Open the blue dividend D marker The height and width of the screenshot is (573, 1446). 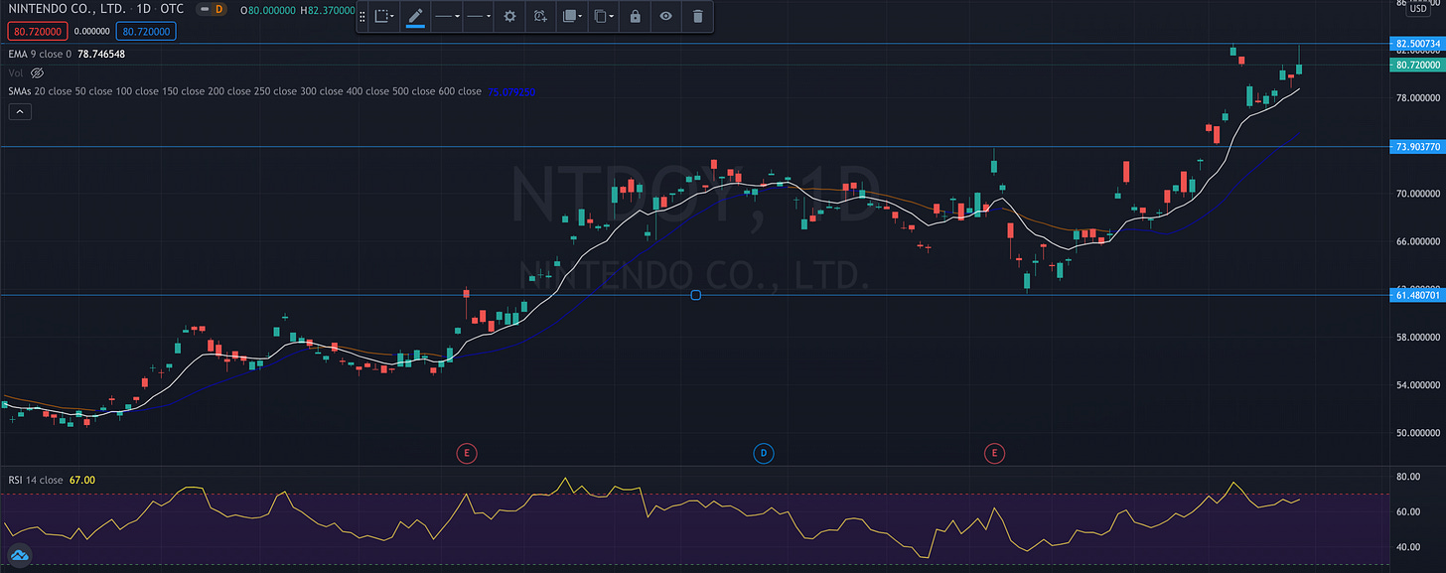coord(763,454)
